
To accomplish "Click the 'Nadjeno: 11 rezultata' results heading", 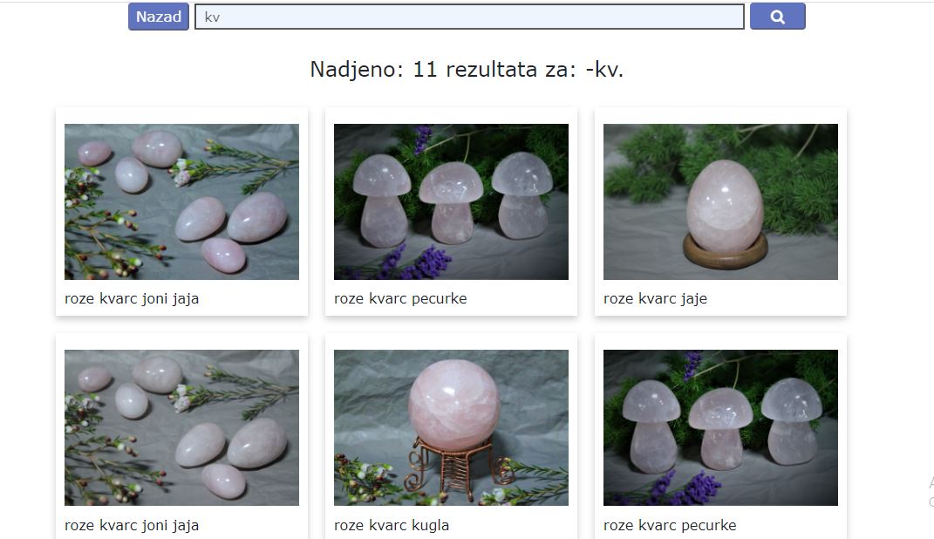I will pos(467,70).
